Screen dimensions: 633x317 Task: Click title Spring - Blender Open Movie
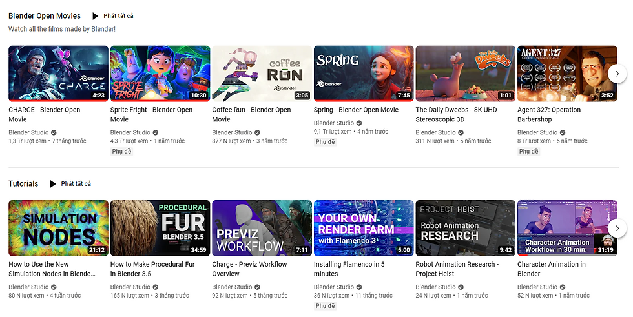point(356,110)
